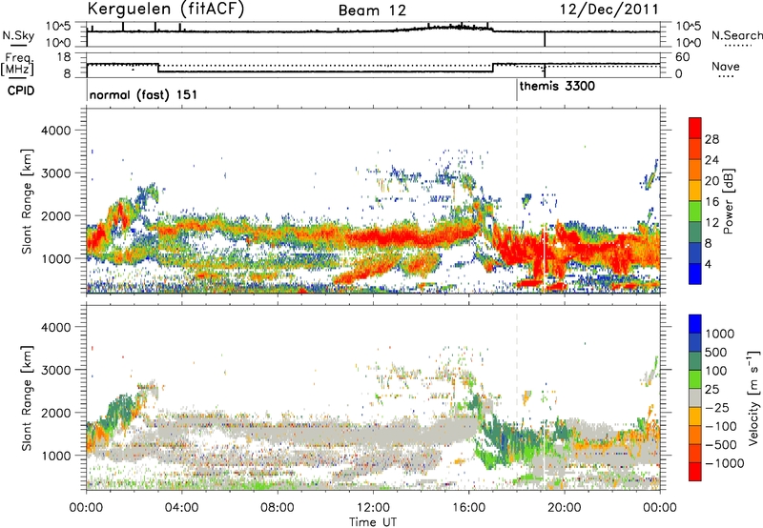This screenshot has width=763, height=528.
Task: Select the "normal (fast) 151" CPID text
Action: (x=143, y=94)
